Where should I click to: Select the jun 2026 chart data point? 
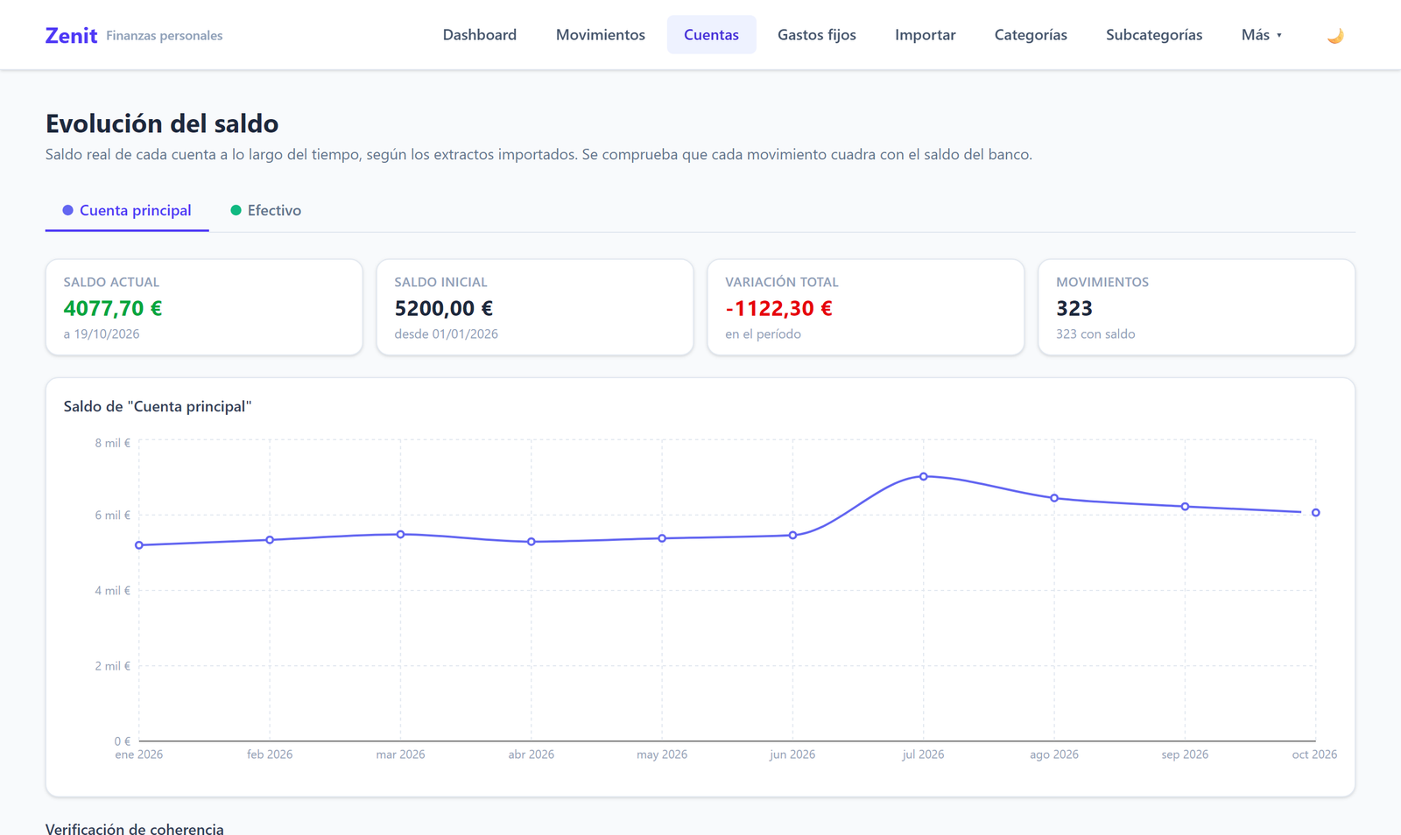(x=793, y=536)
